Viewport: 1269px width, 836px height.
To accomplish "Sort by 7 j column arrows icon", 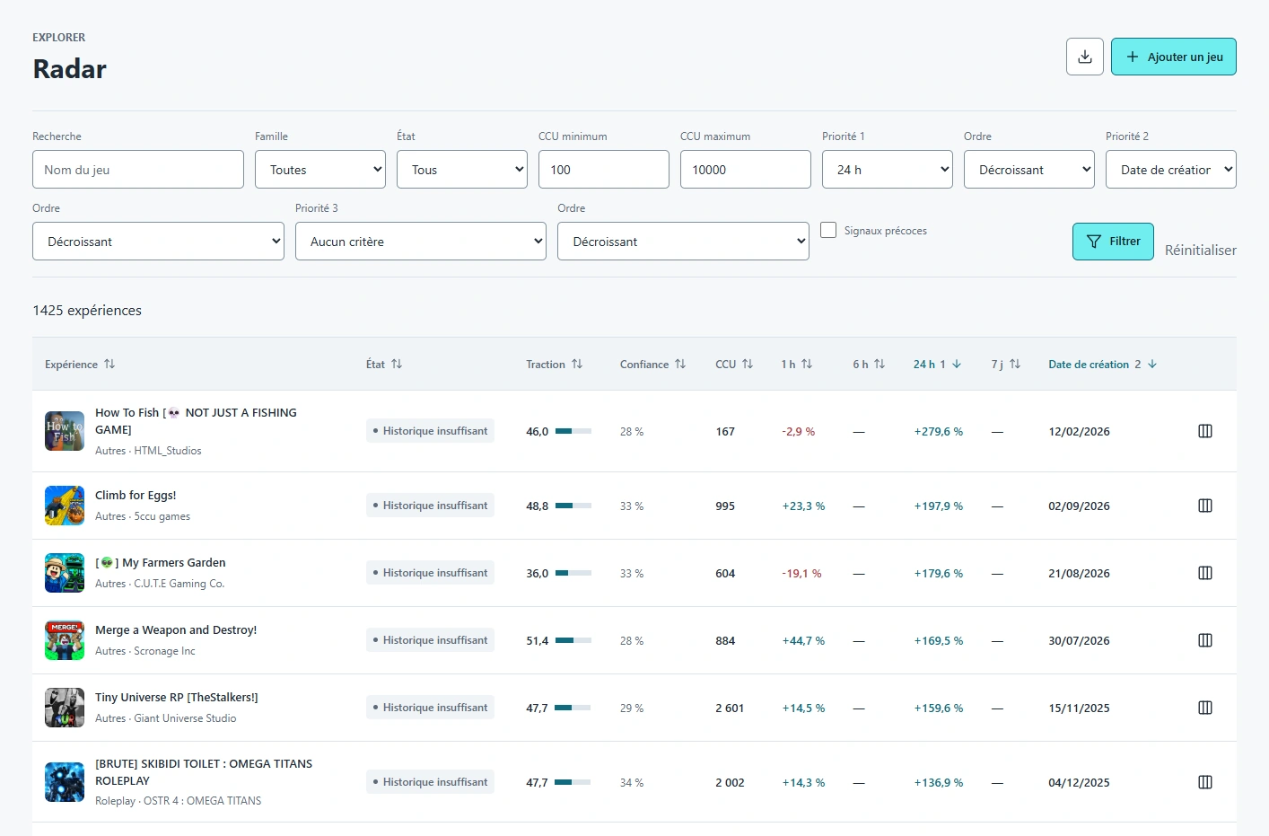I will (x=1015, y=365).
